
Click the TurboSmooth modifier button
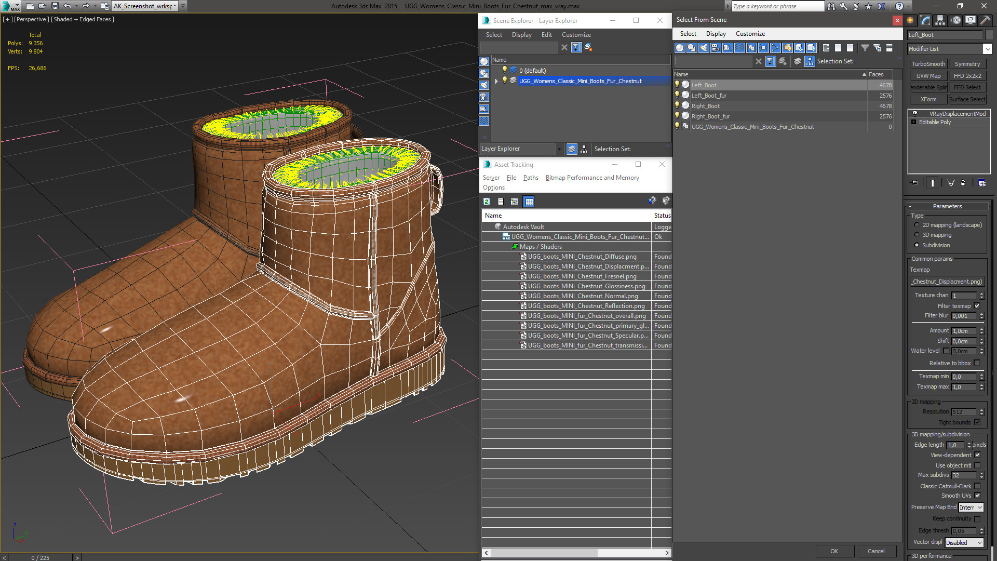tap(928, 64)
